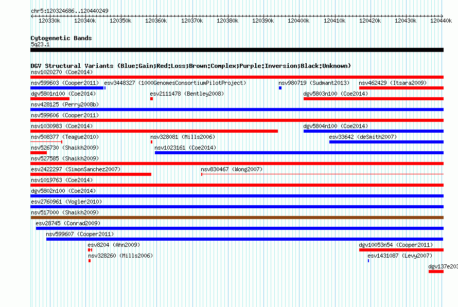This screenshot has width=458, height=307.
Task: Click nsv328081 (Mills2006) small red marker
Action: pyautogui.click(x=152, y=142)
